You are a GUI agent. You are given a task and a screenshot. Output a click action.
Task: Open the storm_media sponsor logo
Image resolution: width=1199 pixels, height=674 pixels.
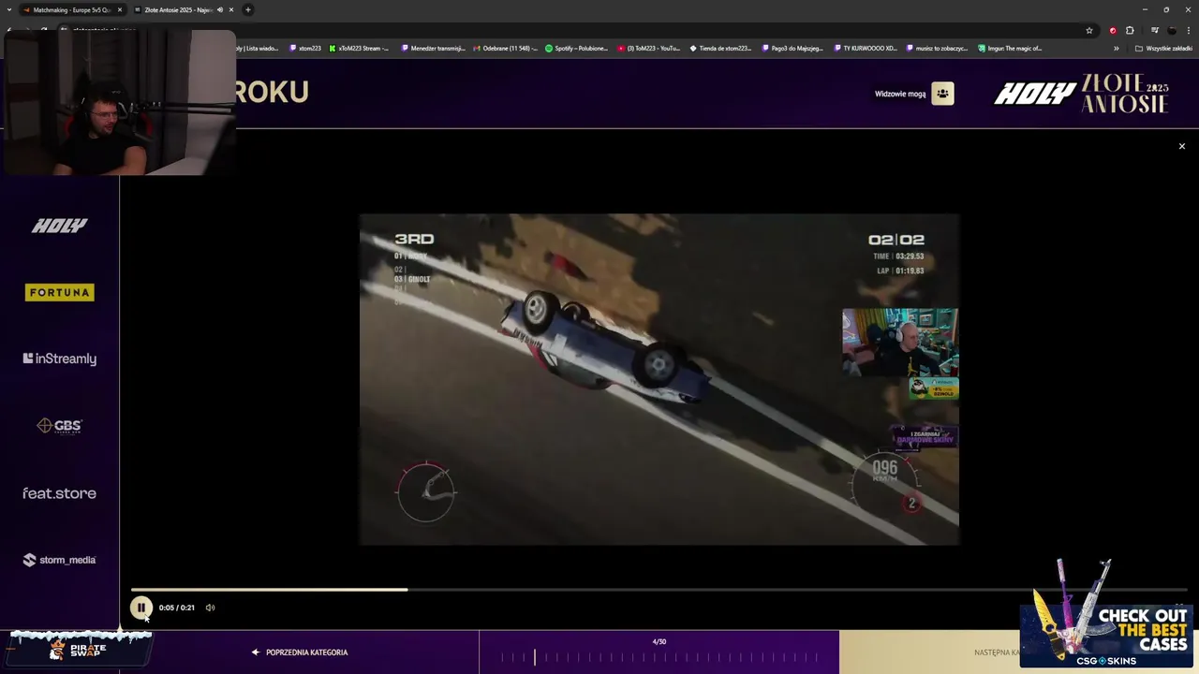(x=60, y=560)
